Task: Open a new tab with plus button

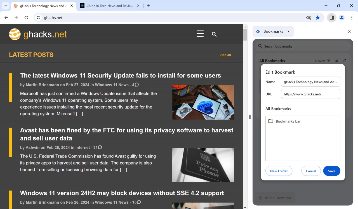Action: click(x=148, y=6)
